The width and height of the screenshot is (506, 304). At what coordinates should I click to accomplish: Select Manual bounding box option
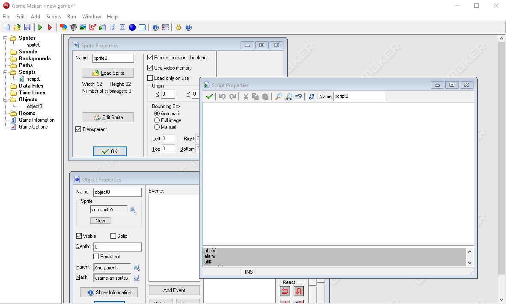point(157,127)
